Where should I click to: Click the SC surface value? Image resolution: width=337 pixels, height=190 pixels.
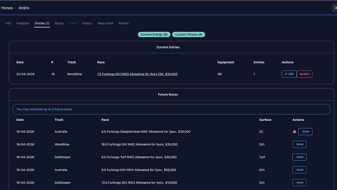tap(261, 131)
